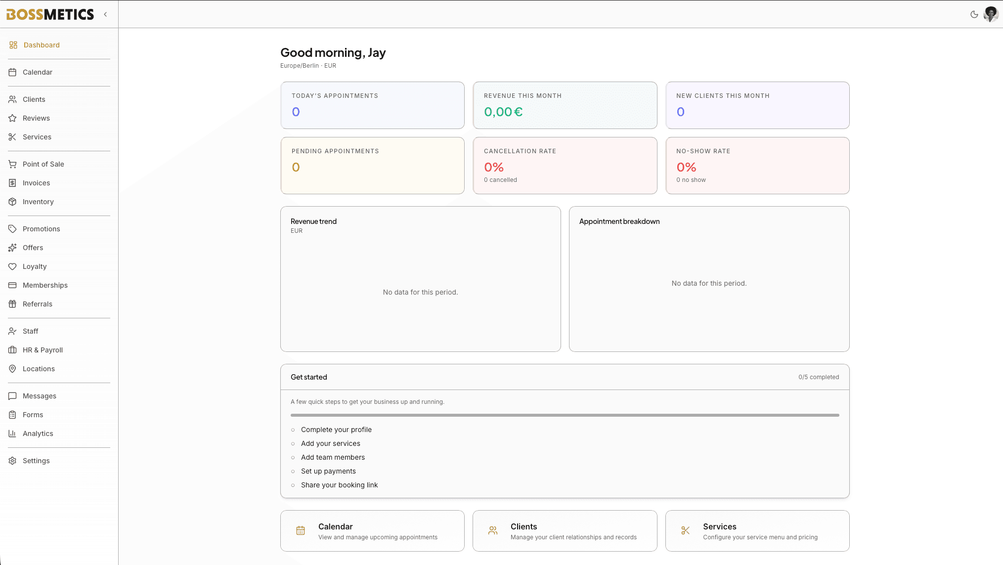Open the 'Manage your client relationships' Clients card

pos(565,530)
